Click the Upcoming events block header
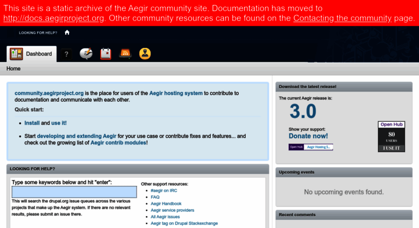 coord(344,172)
